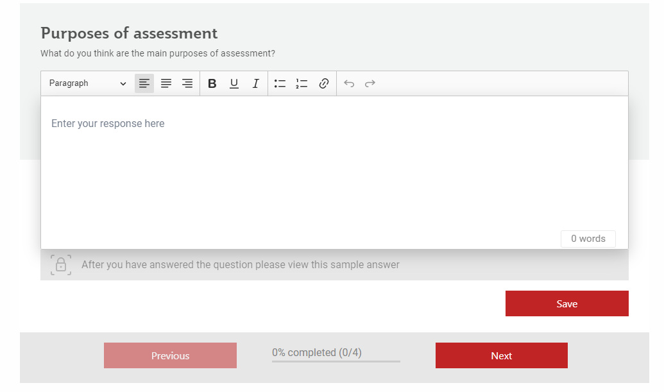This screenshot has height=392, width=664.
Task: Expand the locked sample answer panel
Action: (x=240, y=264)
